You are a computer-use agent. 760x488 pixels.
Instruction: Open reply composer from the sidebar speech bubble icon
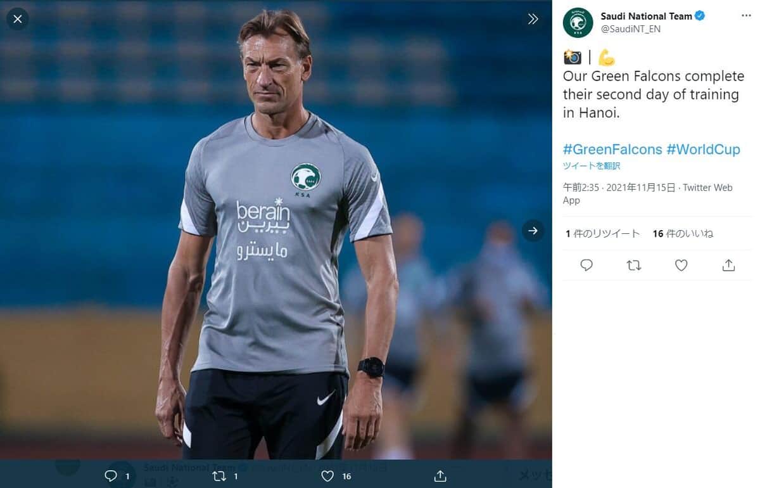pos(586,266)
